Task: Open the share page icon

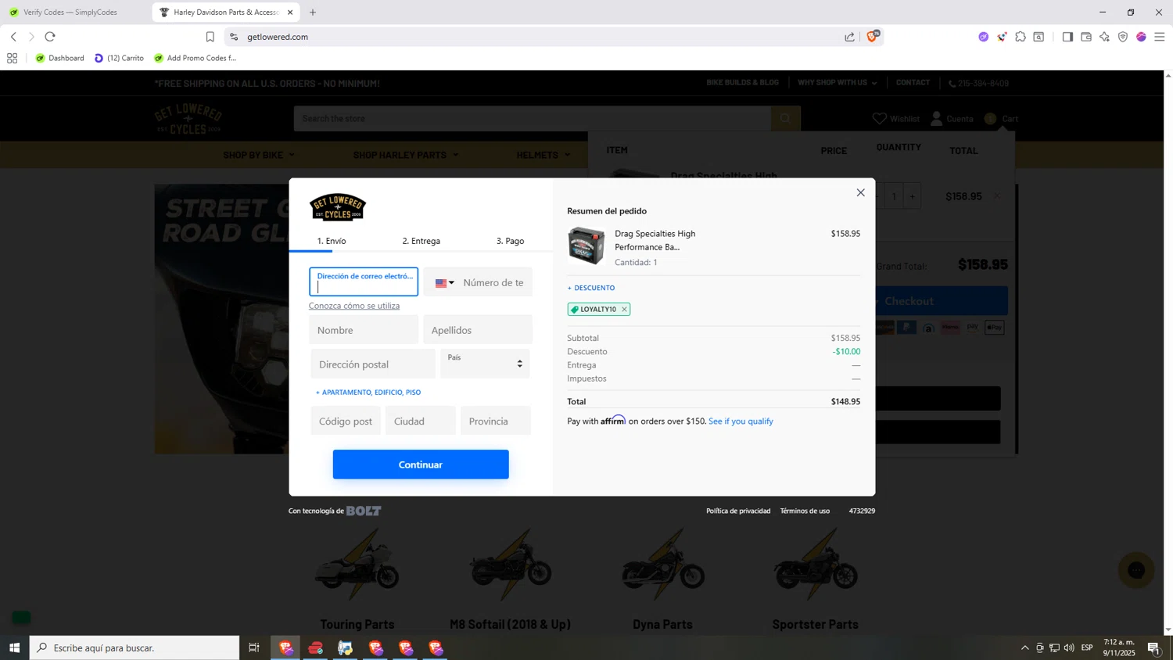Action: (x=850, y=37)
